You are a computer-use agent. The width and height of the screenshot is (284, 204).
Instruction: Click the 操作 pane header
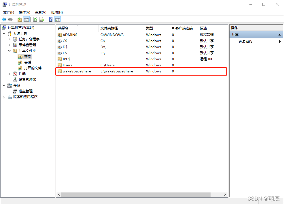(x=256, y=28)
